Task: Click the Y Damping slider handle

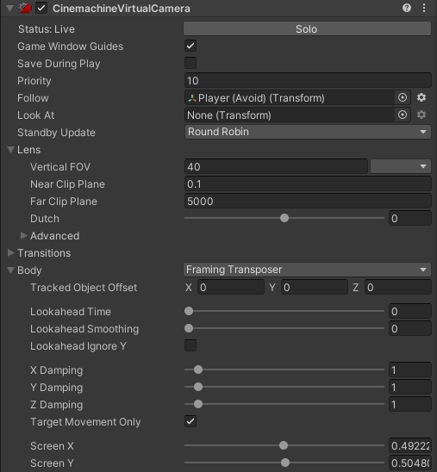Action: (x=198, y=387)
